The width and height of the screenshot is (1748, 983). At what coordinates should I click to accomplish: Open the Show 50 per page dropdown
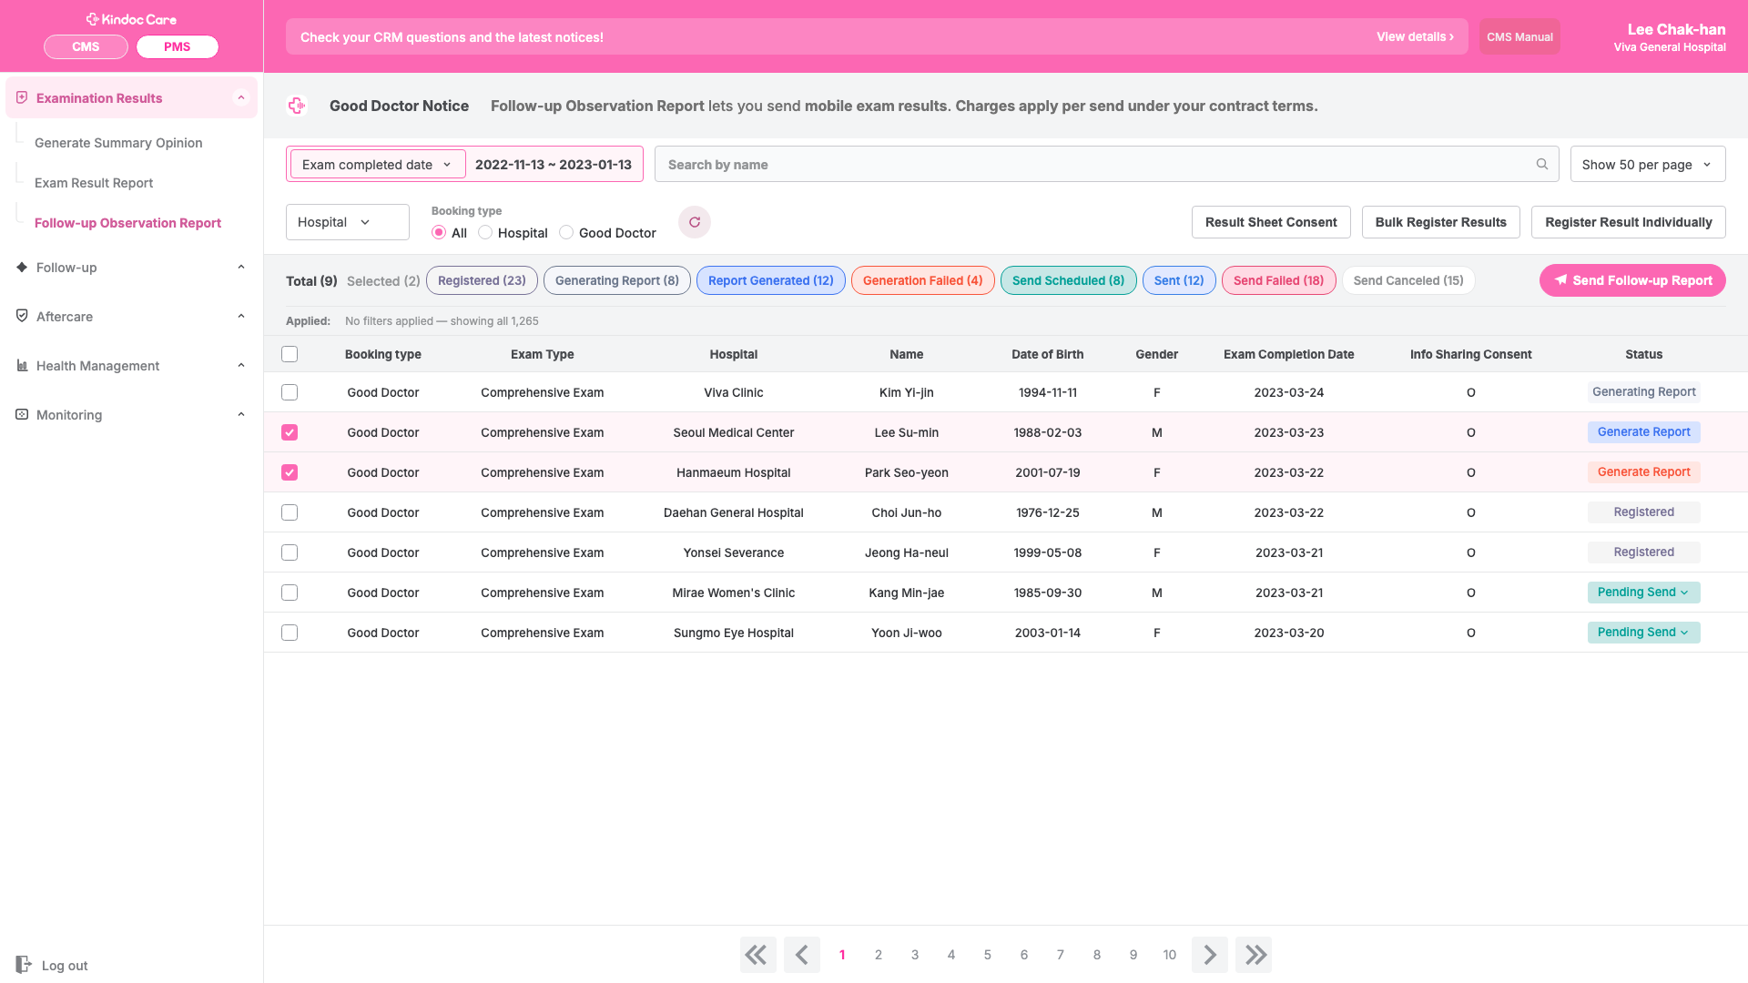[x=1648, y=164]
